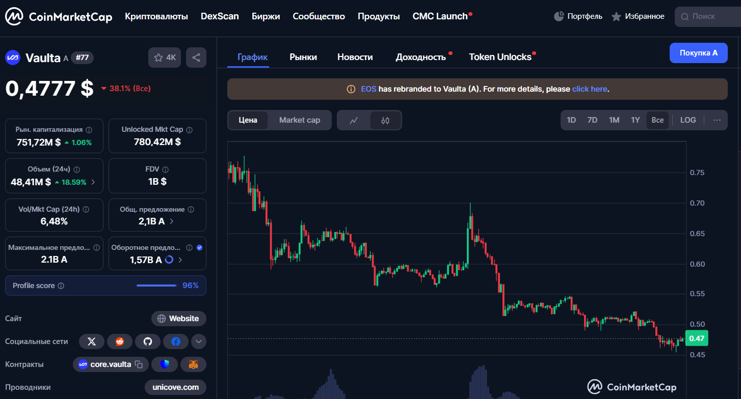Expand Объем (24ч) details arrow
Screen dimensions: 741x399
pos(93,182)
